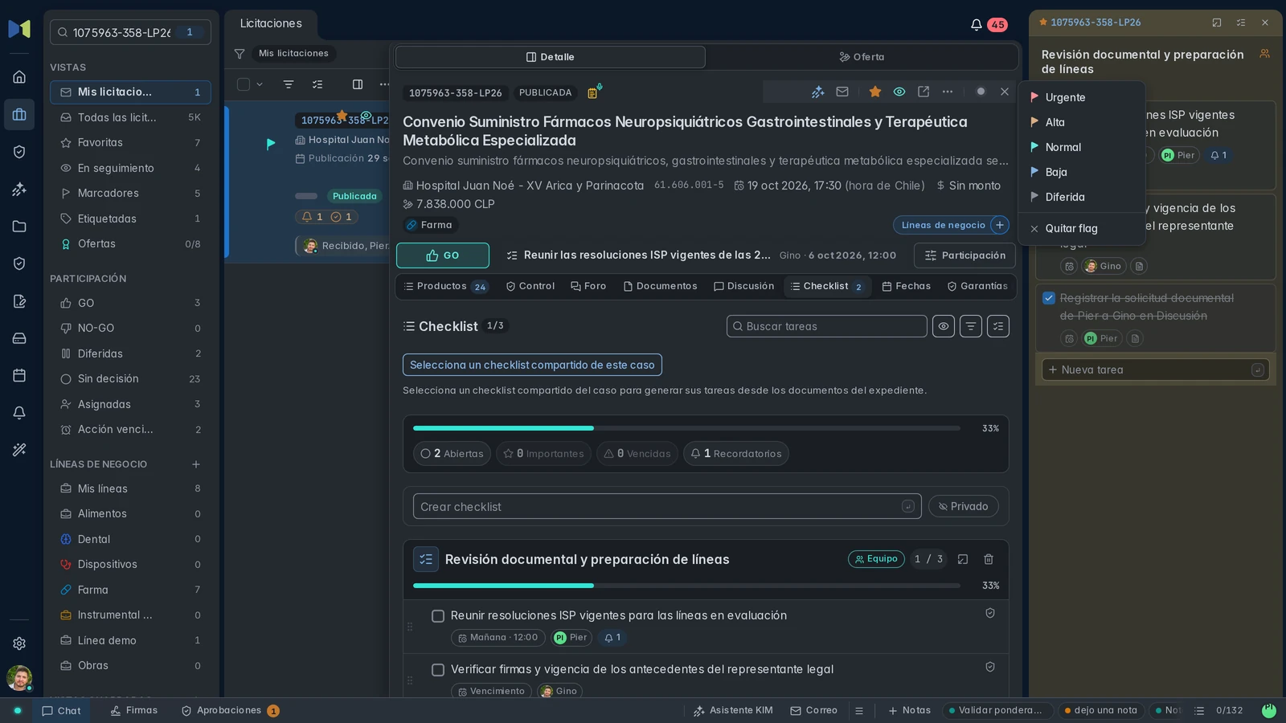Check the Verificar firmas y vigencia task
Image resolution: width=1286 pixels, height=723 pixels.
(438, 670)
